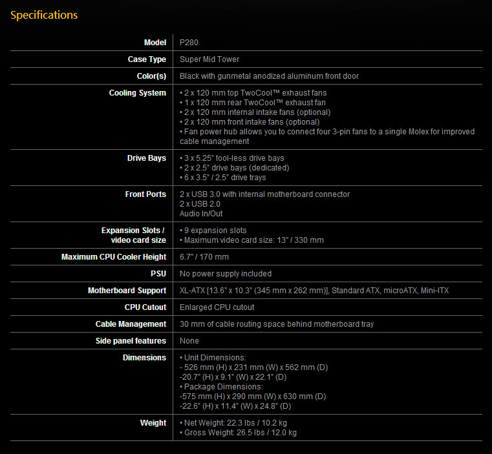Click the 2 x 2.5" drive bays (dedicated) line
This screenshot has height=454, width=492.
coord(235,168)
